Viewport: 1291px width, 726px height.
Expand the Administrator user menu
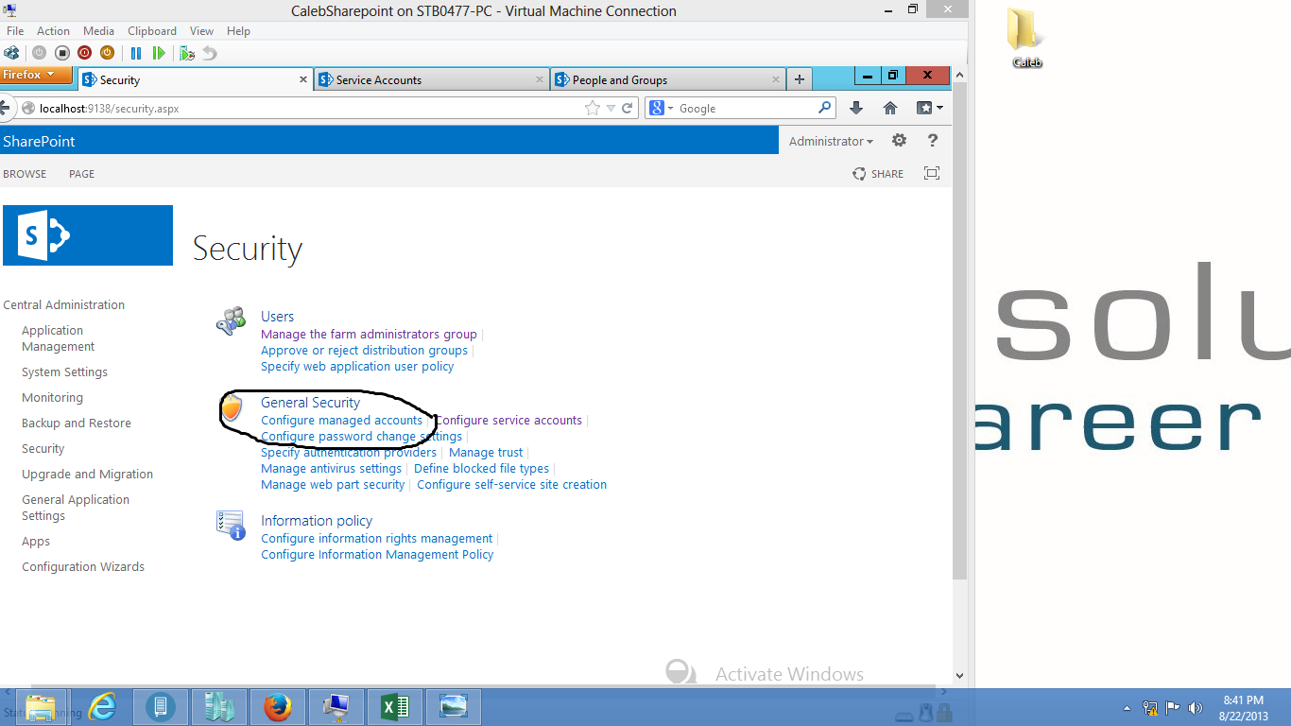831,141
